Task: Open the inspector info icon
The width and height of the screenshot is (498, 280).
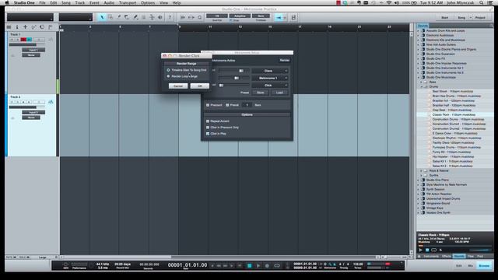Action: tap(17, 27)
